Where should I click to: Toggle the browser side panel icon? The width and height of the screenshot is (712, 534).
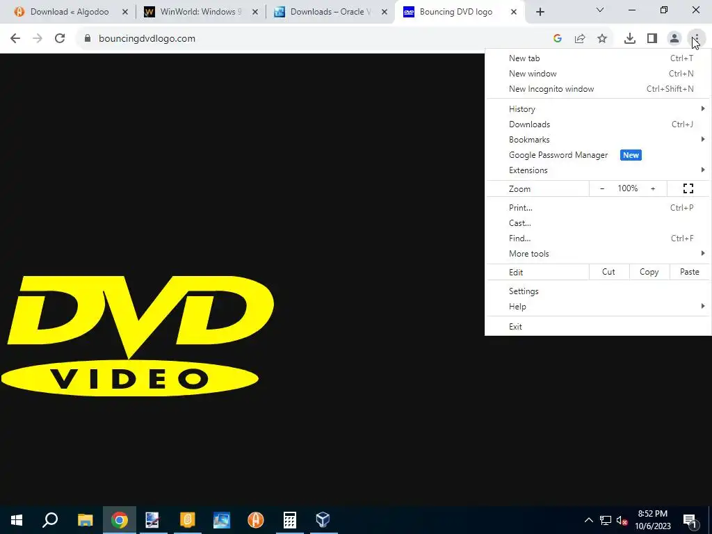click(x=652, y=39)
